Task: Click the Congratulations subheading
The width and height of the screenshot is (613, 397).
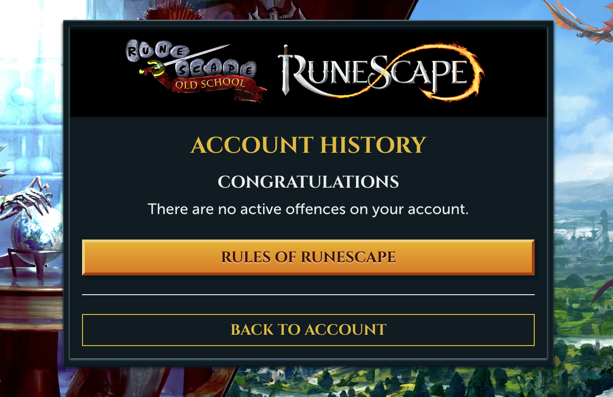Action: (308, 182)
